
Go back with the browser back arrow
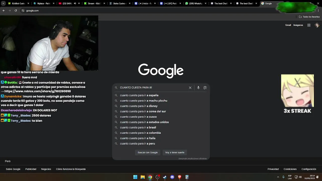[4, 11]
